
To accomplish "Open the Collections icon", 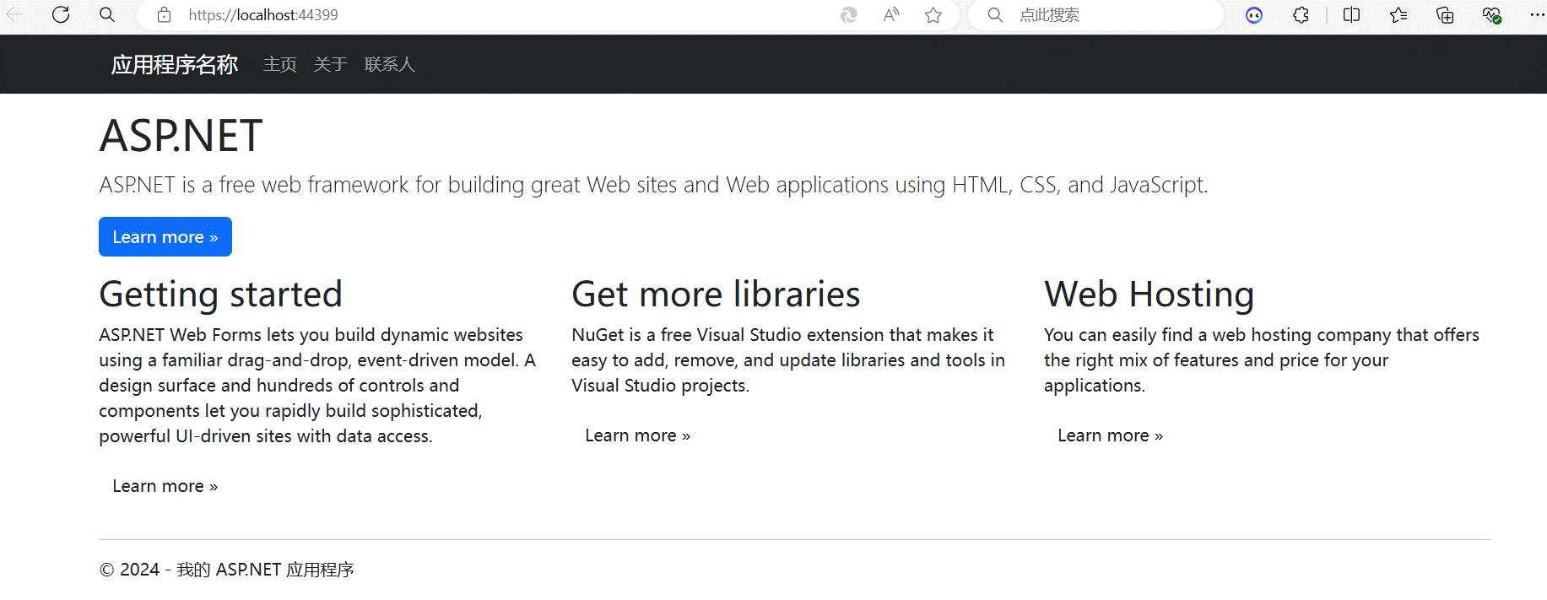I will click(x=1445, y=15).
